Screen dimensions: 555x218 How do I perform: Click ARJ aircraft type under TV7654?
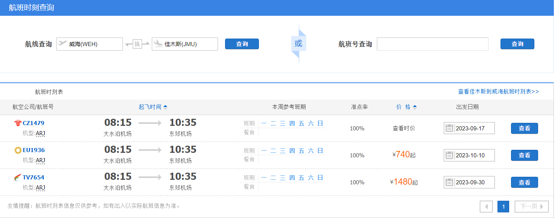coord(41,187)
